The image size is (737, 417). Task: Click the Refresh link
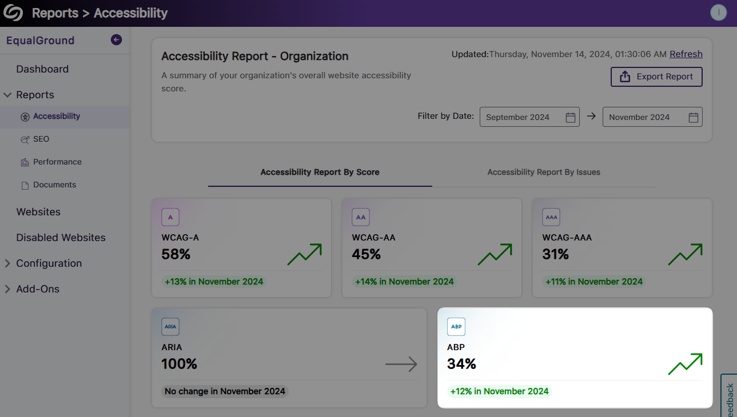686,54
